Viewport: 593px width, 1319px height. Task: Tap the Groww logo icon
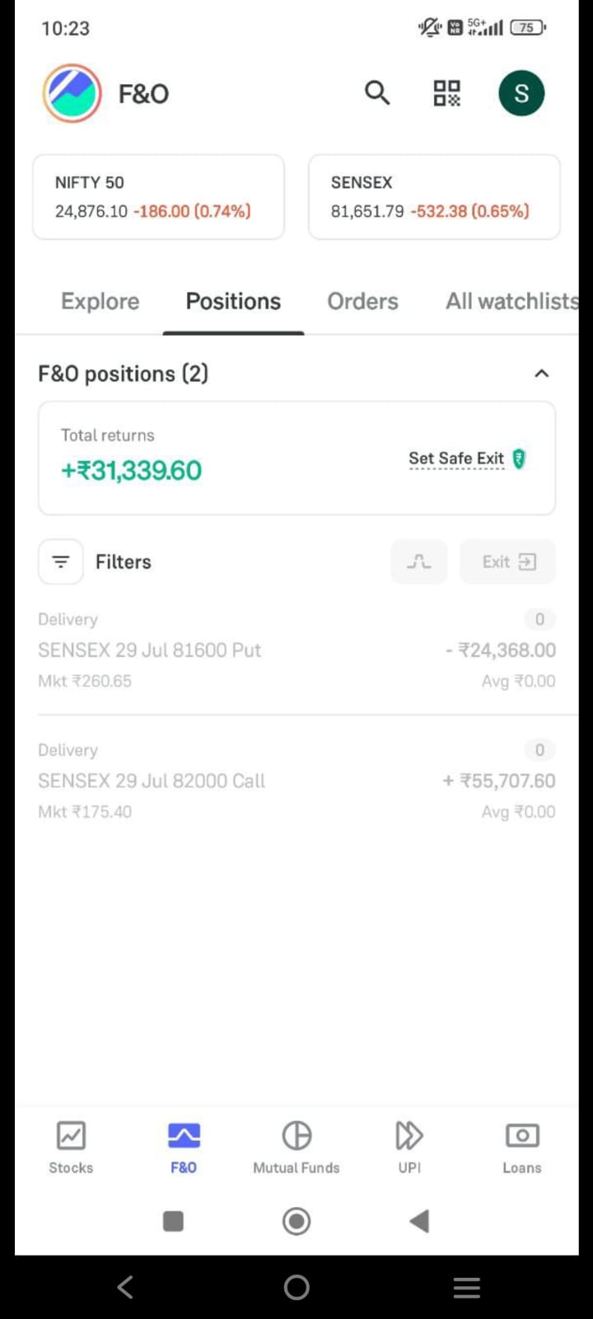tap(72, 93)
